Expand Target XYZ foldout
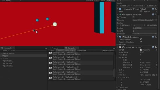The image size is (160, 90). coord(117,87)
